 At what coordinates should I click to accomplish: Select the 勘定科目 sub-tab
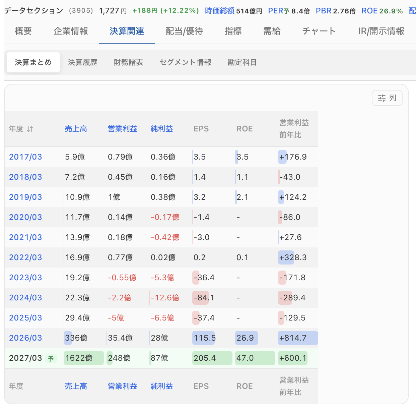tap(242, 62)
